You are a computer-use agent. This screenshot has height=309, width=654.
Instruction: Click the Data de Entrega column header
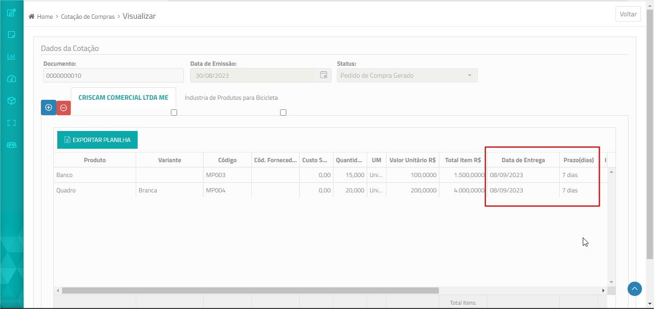coord(524,160)
